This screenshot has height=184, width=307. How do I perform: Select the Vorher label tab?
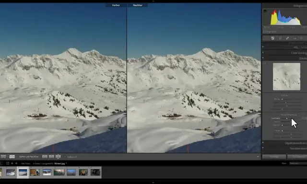coord(116,5)
